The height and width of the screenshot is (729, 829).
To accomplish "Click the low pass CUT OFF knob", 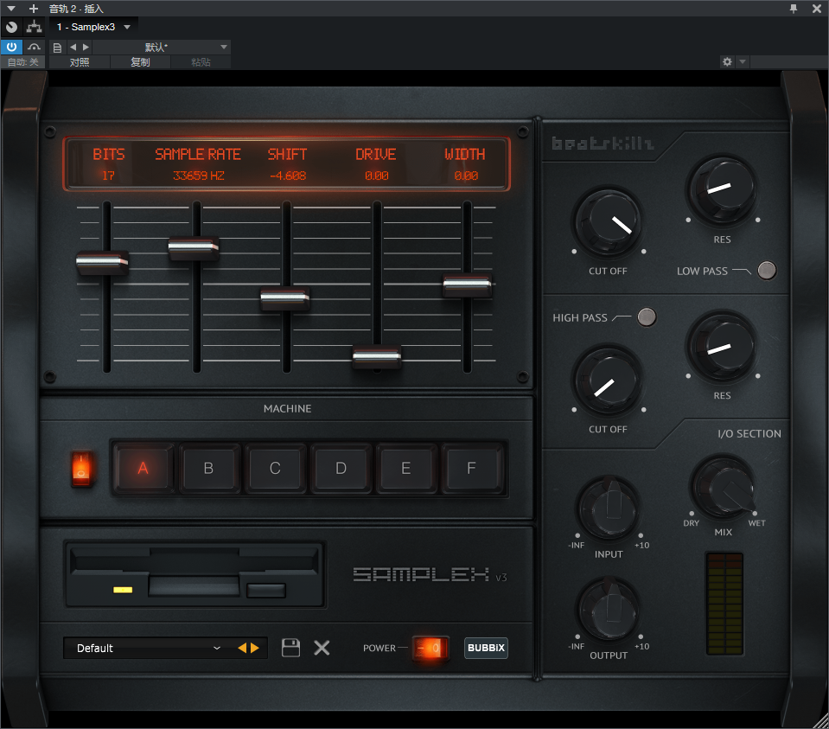I will tap(608, 222).
